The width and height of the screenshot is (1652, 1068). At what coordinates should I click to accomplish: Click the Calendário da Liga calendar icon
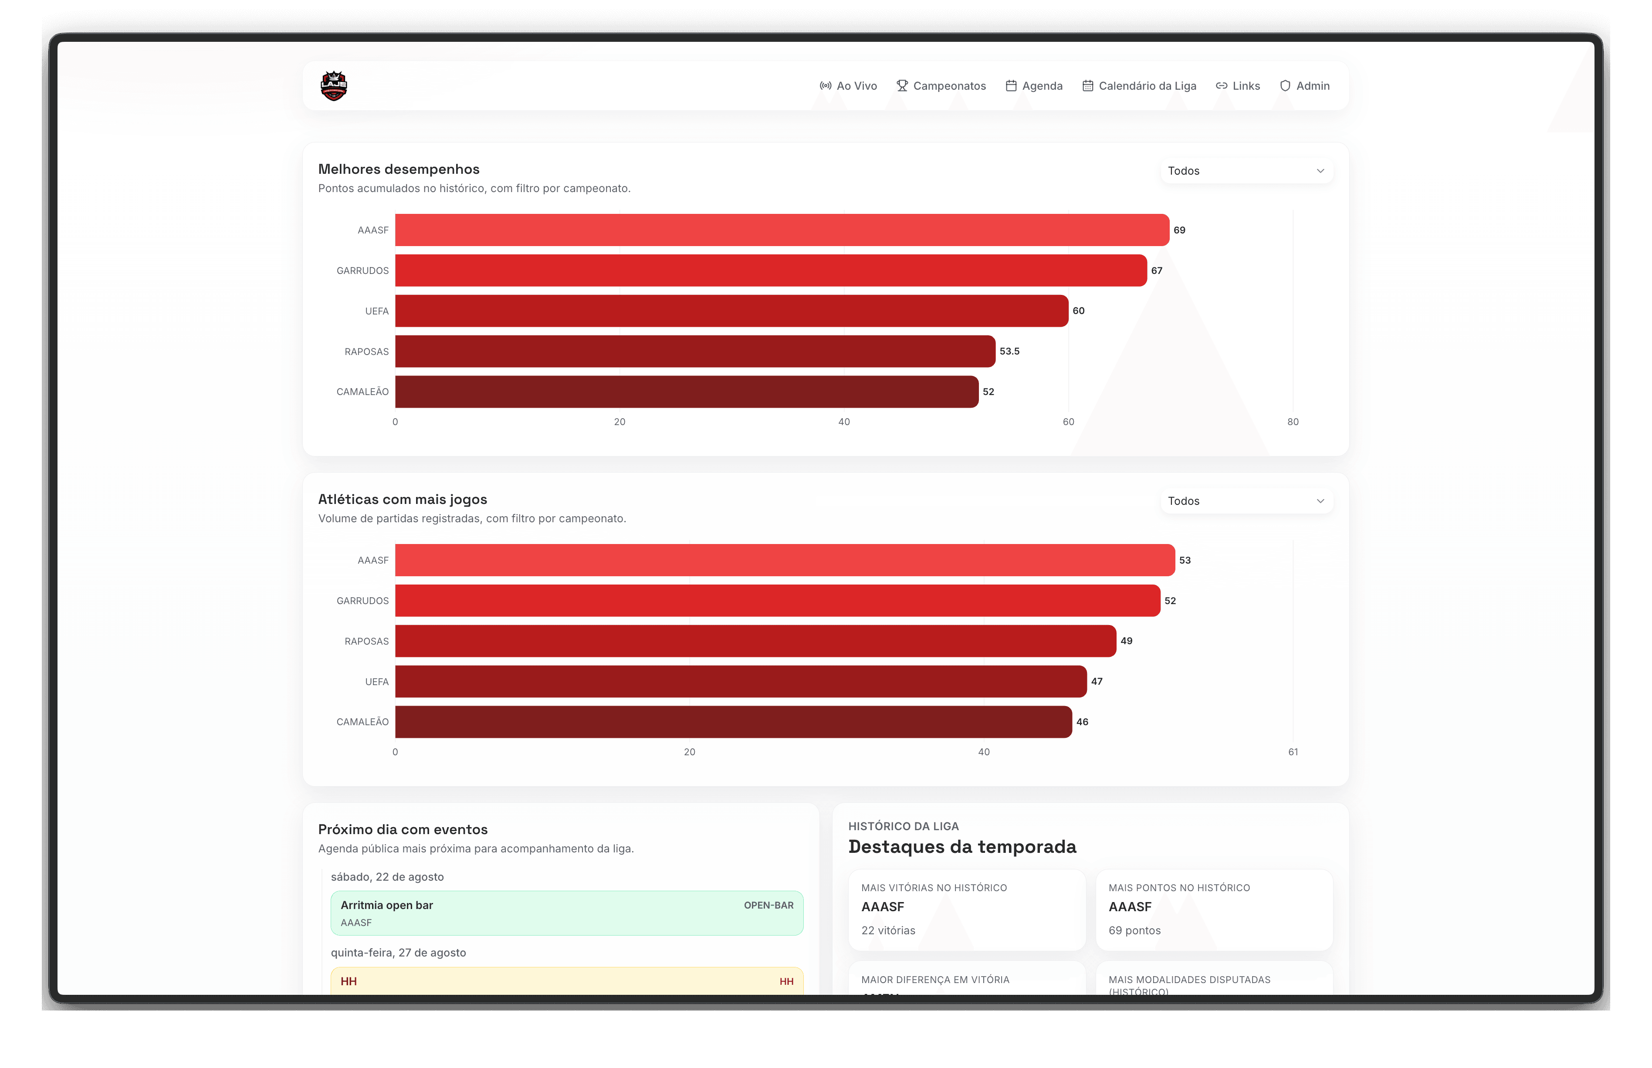pos(1087,86)
